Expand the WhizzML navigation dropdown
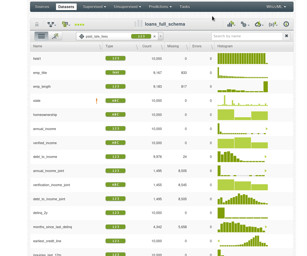 coord(276,7)
